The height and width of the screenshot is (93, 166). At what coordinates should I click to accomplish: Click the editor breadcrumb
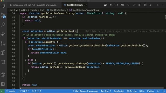24,10
